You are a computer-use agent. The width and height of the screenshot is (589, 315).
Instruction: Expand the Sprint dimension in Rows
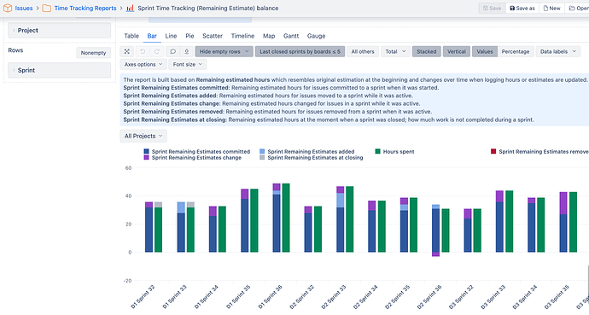coord(60,70)
